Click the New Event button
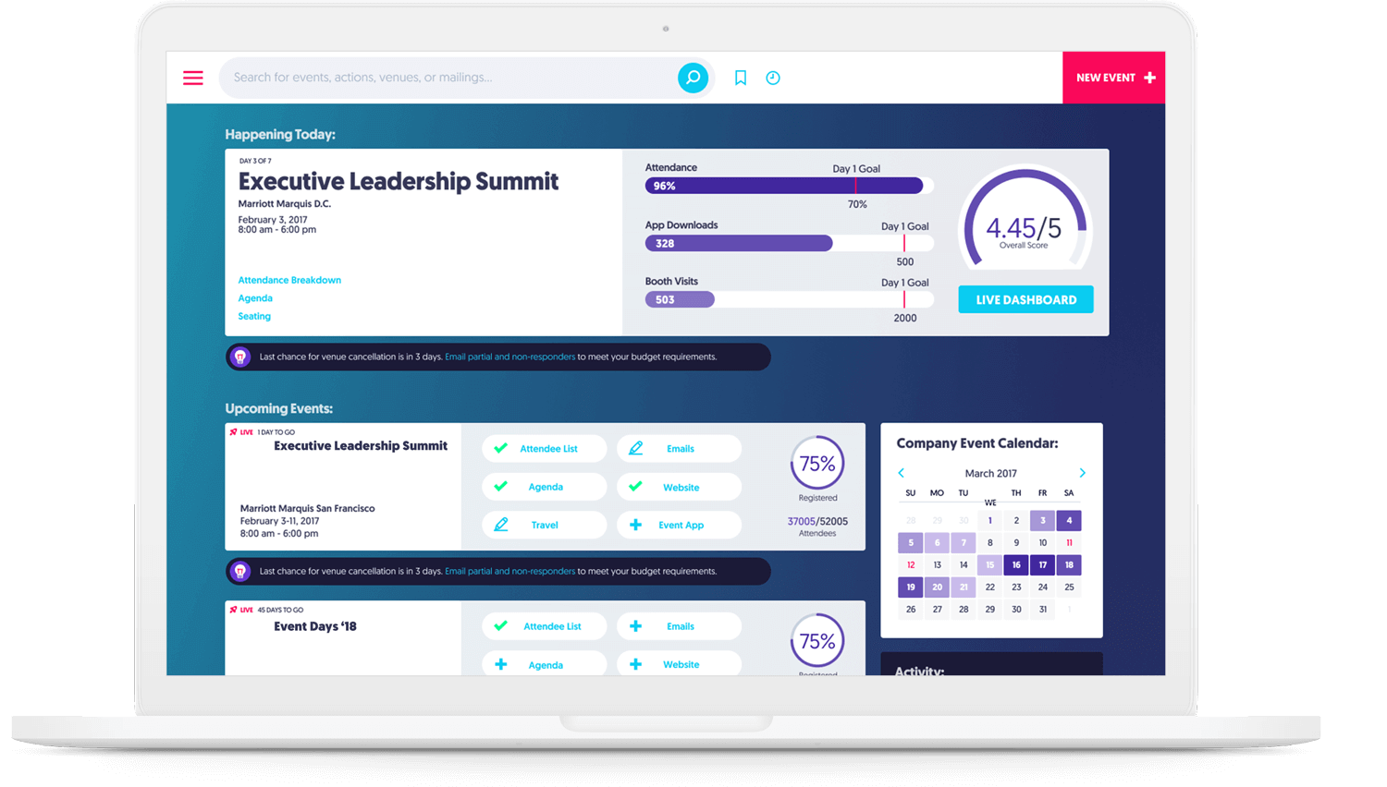1387x787 pixels. tap(1113, 78)
